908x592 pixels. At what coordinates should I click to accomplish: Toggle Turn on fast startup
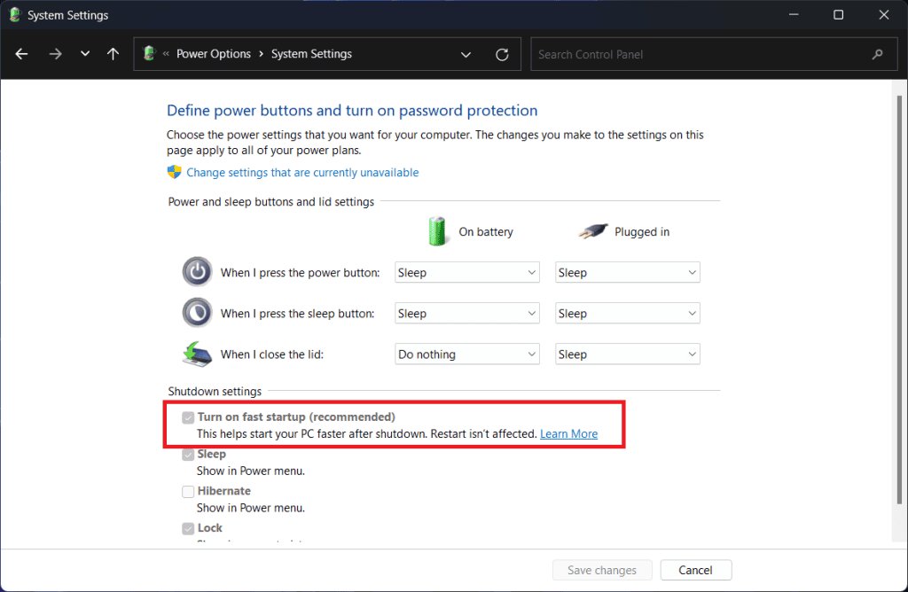click(188, 417)
